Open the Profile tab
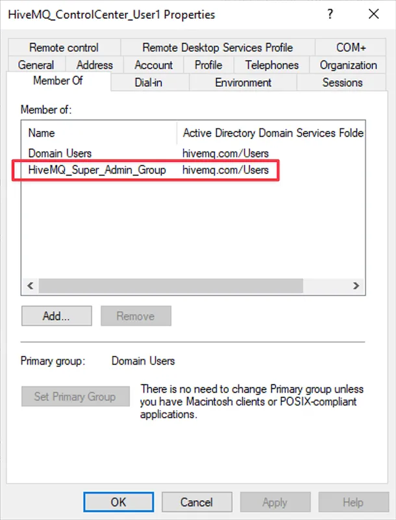This screenshot has height=520, width=396. [x=208, y=65]
